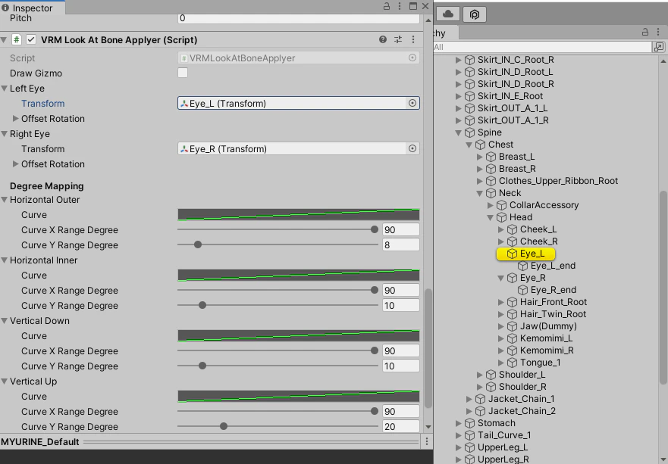The width and height of the screenshot is (668, 464).
Task: Switch to the Inspector tab
Action: tap(32, 8)
